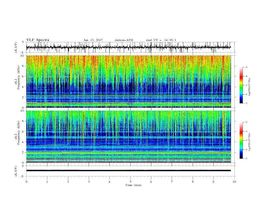
Task: Click the time axis tick label "2"
Action: (68, 182)
